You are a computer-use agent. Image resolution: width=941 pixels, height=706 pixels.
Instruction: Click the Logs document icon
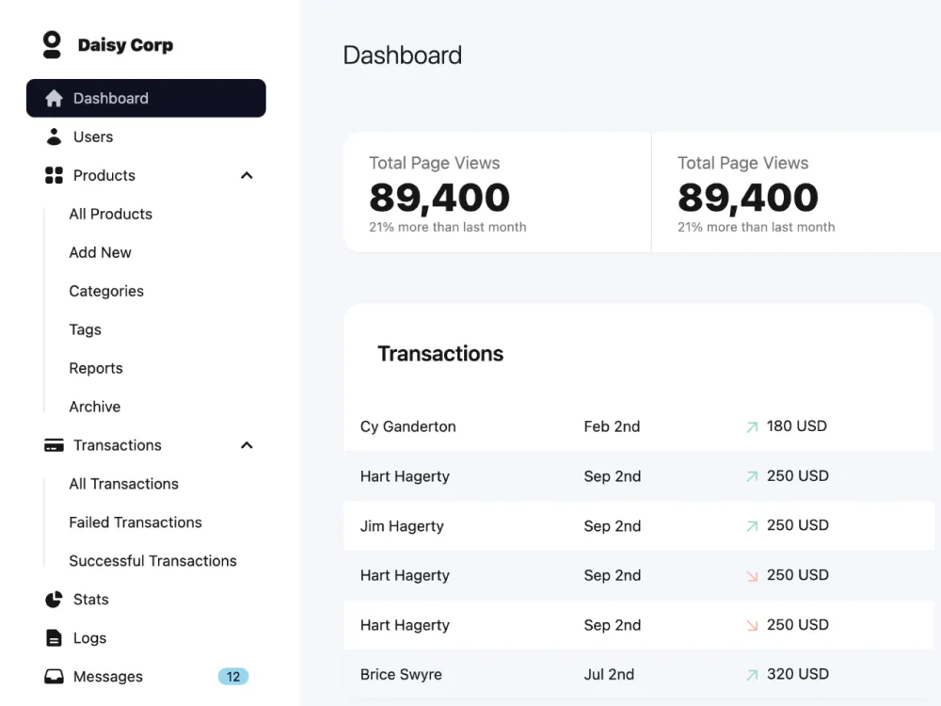pyautogui.click(x=54, y=638)
